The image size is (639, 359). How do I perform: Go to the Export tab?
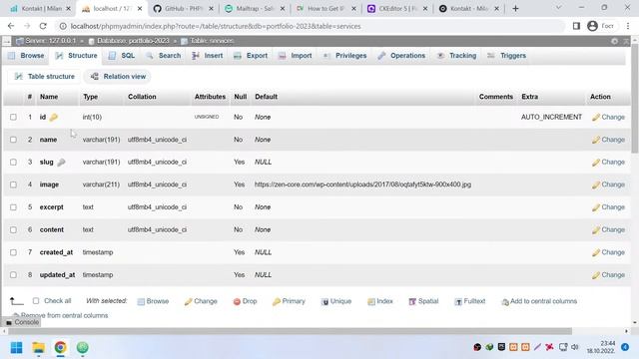pos(251,56)
